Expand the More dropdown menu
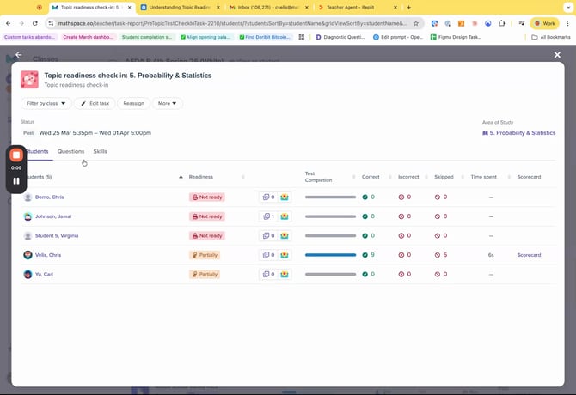576x395 pixels. pos(167,103)
